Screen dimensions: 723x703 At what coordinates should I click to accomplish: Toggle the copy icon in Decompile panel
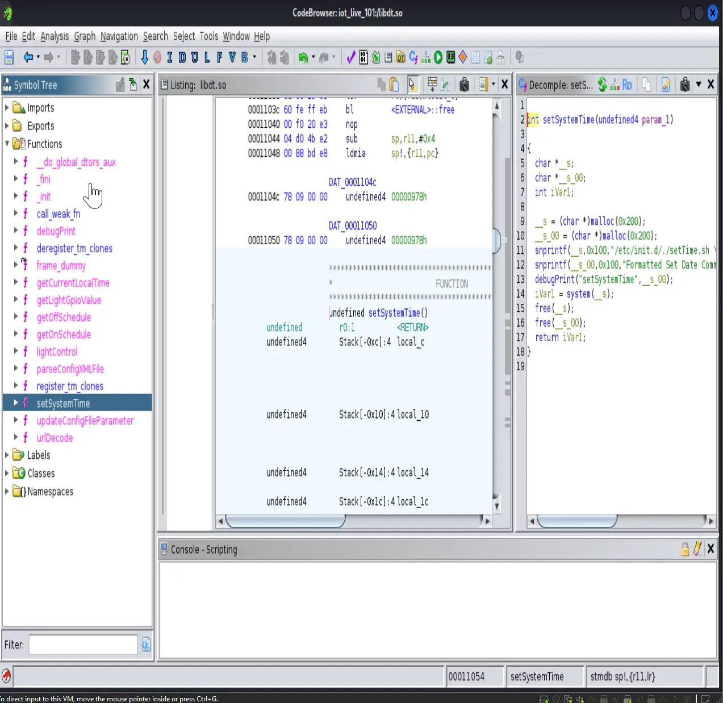(646, 85)
